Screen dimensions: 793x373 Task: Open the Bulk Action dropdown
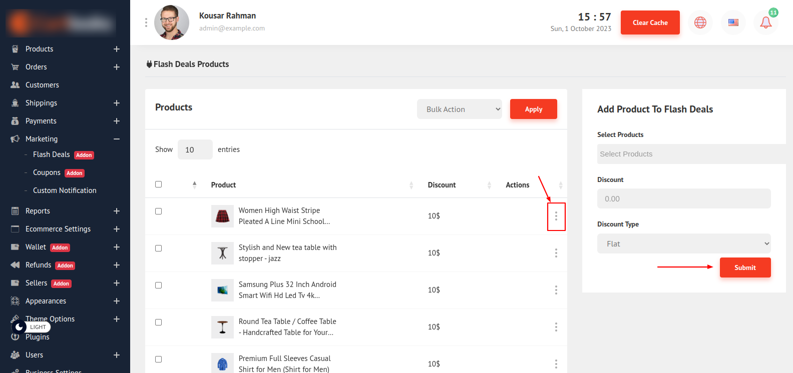click(460, 109)
